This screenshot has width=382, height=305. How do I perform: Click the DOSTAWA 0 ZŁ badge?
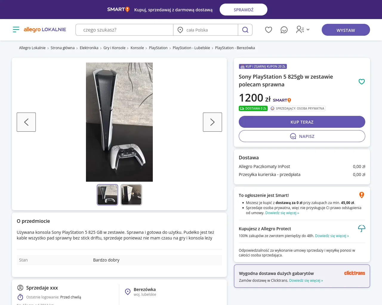point(253,108)
